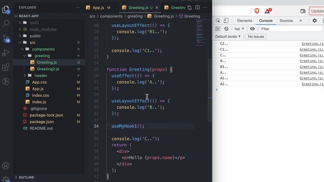The height and width of the screenshot is (182, 324).
Task: Open editor more actions ellipsis
Action: click(205, 8)
